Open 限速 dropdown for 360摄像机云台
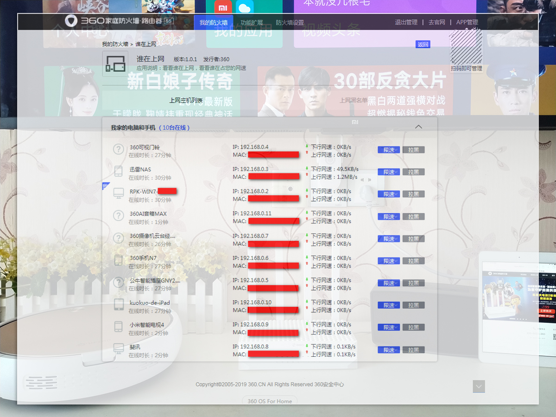 coord(389,239)
